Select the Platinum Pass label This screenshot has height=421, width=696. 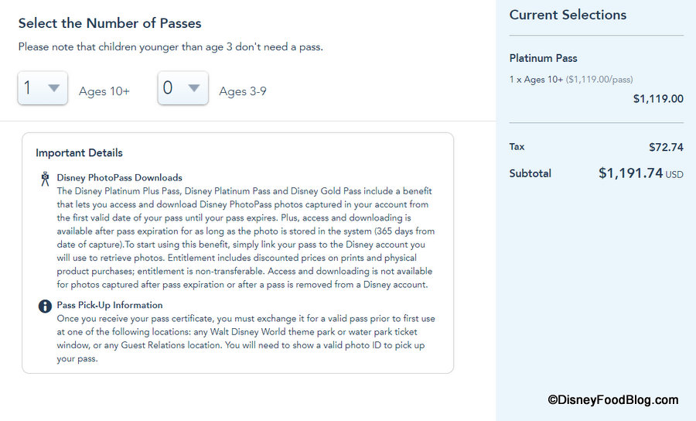(x=543, y=58)
